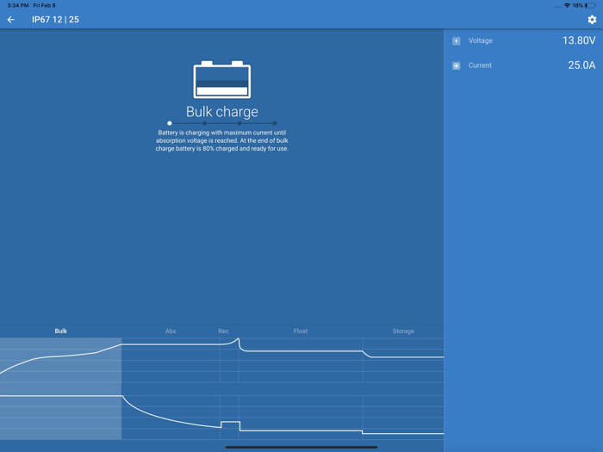Select the Rec stage label on chart

point(223,331)
